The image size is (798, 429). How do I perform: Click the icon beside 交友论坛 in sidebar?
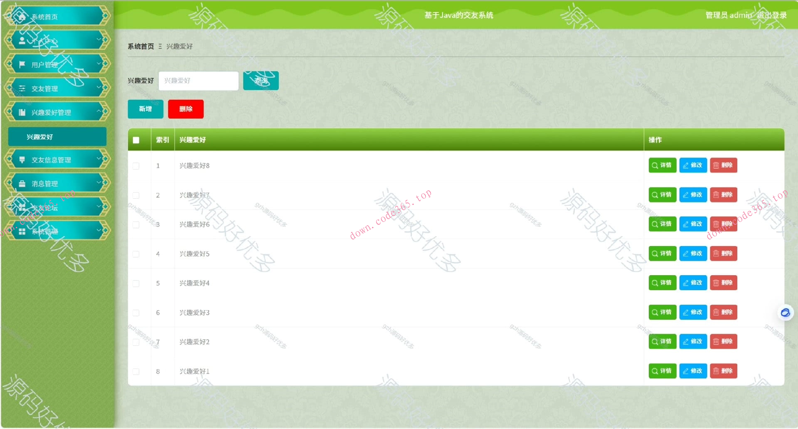[22, 207]
